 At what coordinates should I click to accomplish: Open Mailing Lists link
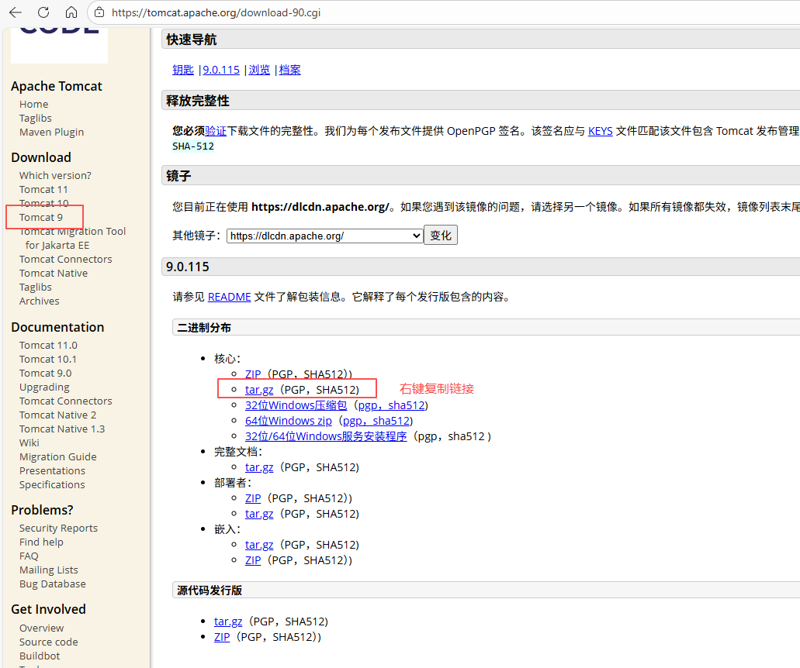pos(49,570)
